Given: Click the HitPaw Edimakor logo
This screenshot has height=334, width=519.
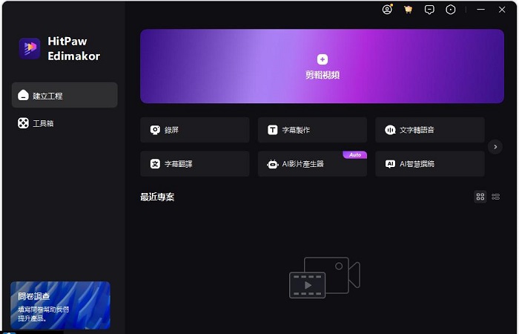Looking at the screenshot, I should coord(59,49).
